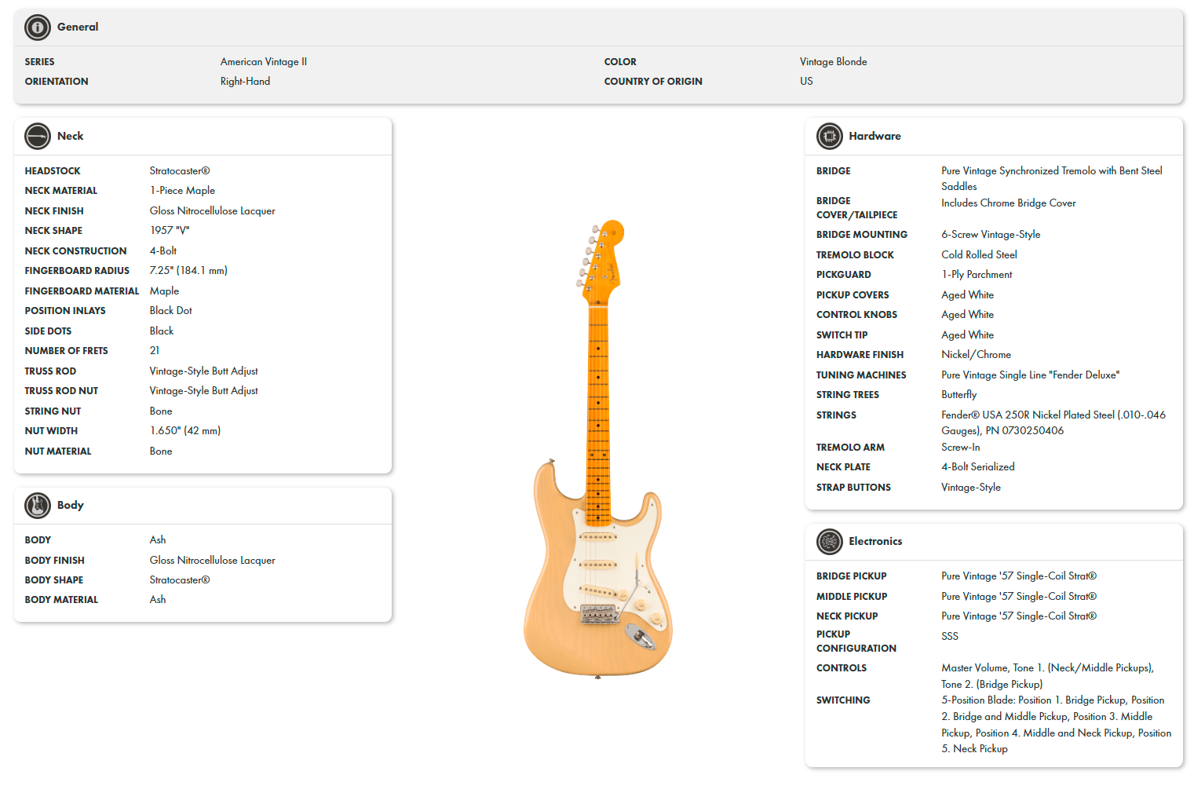1194x786 pixels.
Task: Click the MIDDLE PICKUP label
Action: coord(852,597)
